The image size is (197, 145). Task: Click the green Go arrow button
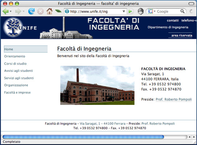(130, 11)
